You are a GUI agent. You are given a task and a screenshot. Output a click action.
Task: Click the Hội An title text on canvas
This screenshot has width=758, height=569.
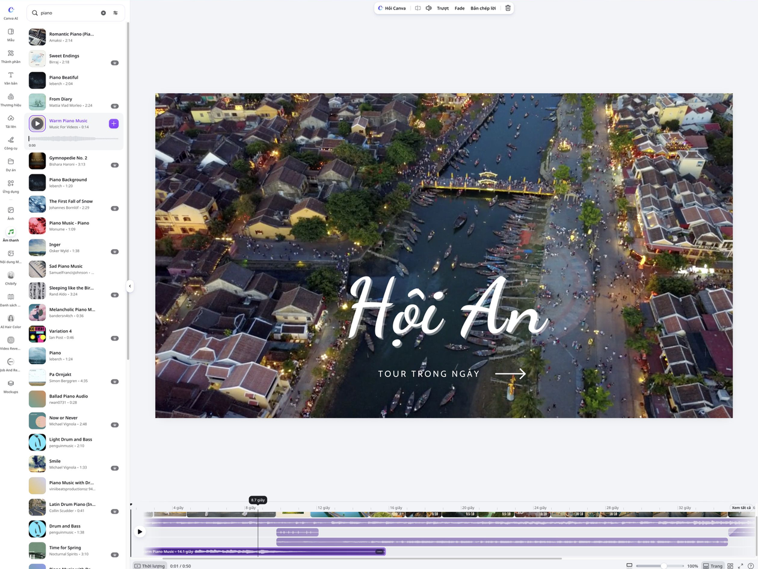[448, 312]
